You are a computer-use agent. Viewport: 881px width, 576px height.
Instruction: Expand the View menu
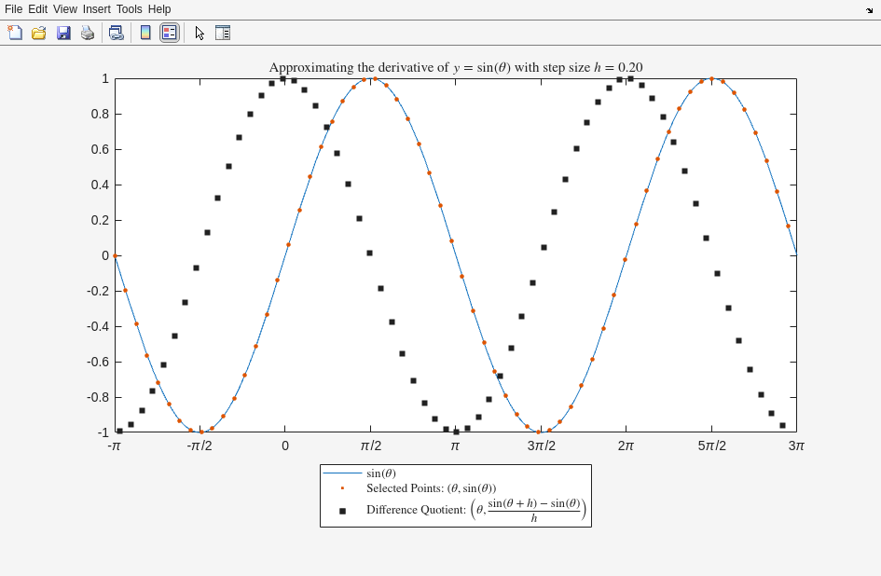click(65, 9)
